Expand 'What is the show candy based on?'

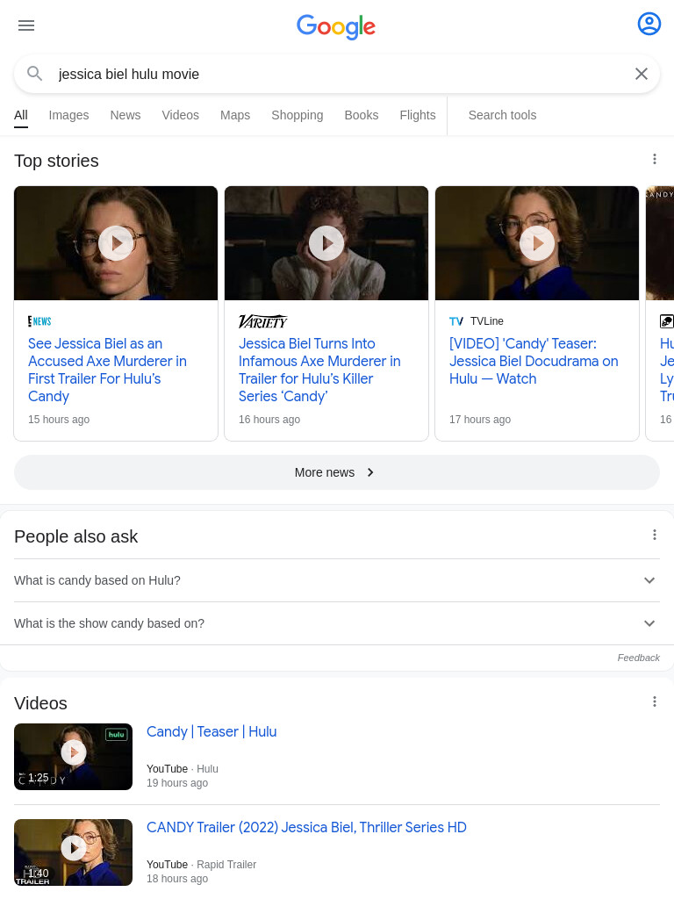(x=337, y=623)
